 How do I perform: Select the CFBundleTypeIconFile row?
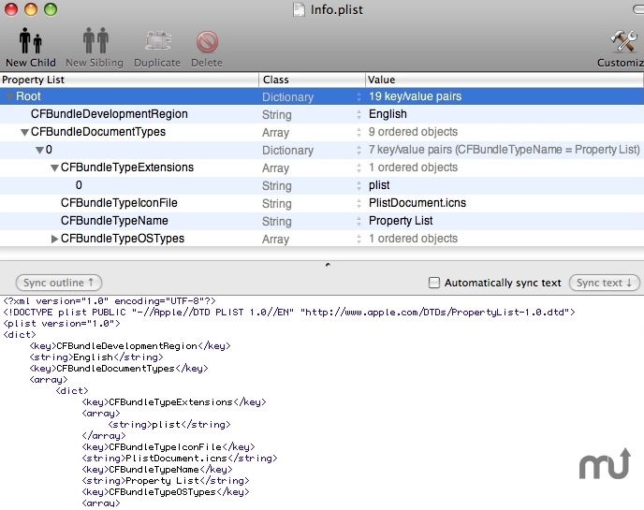(x=322, y=203)
